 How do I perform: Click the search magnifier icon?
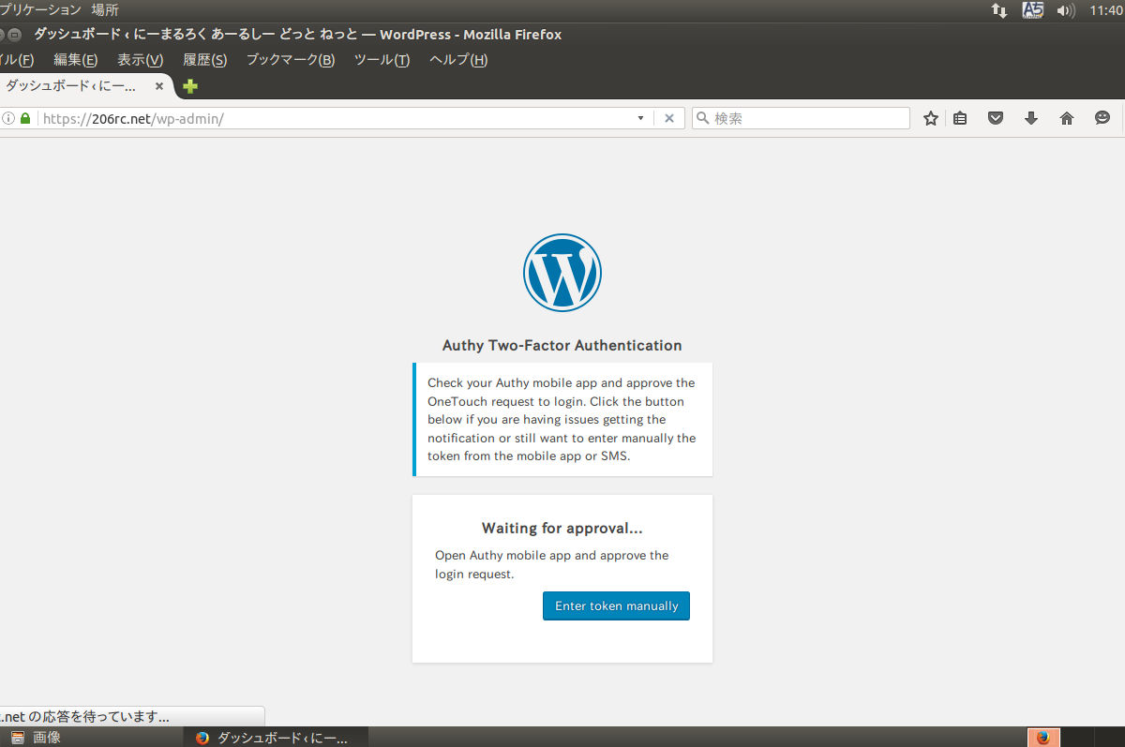tap(702, 118)
